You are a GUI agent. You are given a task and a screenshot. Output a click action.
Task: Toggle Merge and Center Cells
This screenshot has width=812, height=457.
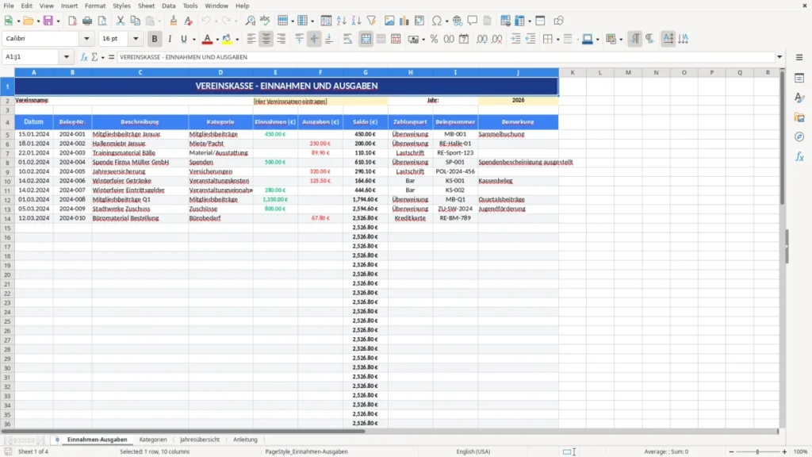pos(366,39)
